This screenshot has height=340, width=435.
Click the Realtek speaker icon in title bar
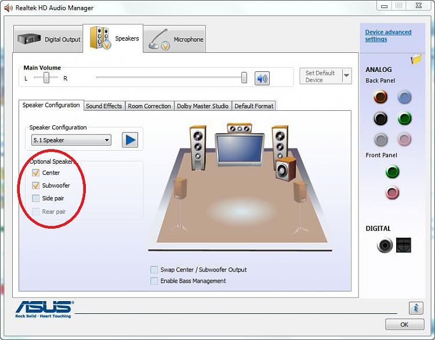point(8,8)
